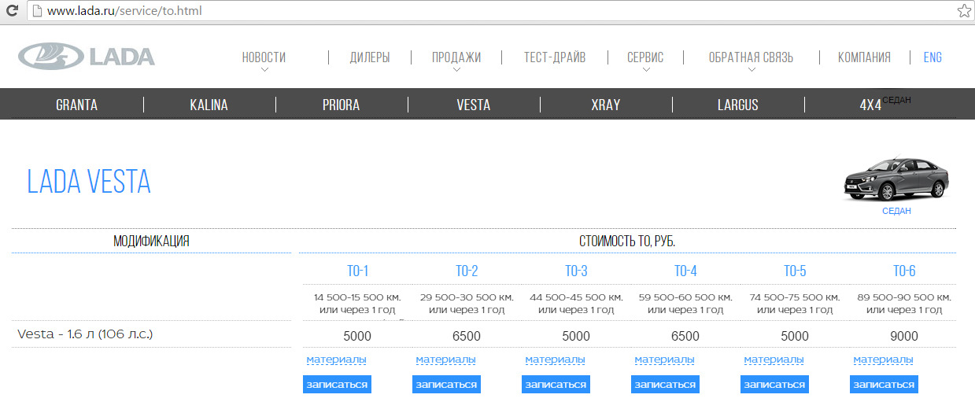
Task: Click the 14 500-15 500 км mileage text
Action: point(357,297)
